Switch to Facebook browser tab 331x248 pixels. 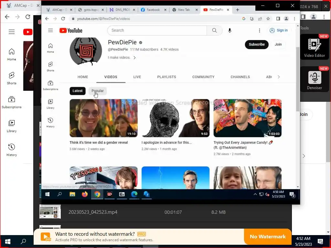(x=153, y=10)
